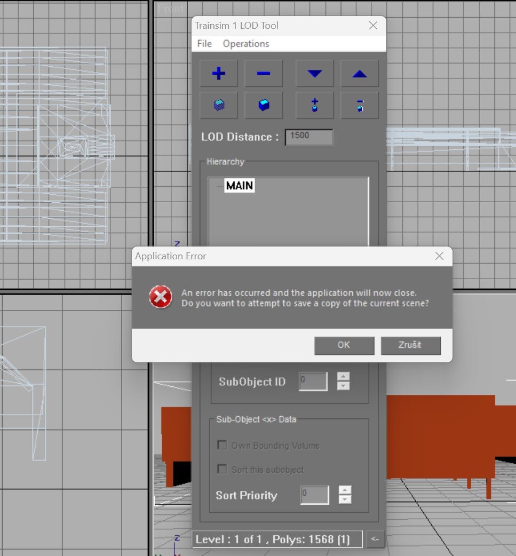Viewport: 516px width, 556px height.
Task: Click the LOD Distance input field
Action: [309, 137]
